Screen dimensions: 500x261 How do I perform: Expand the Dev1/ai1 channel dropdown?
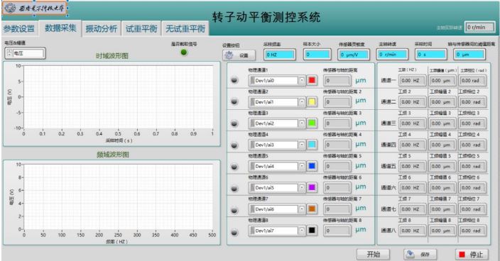302,102
